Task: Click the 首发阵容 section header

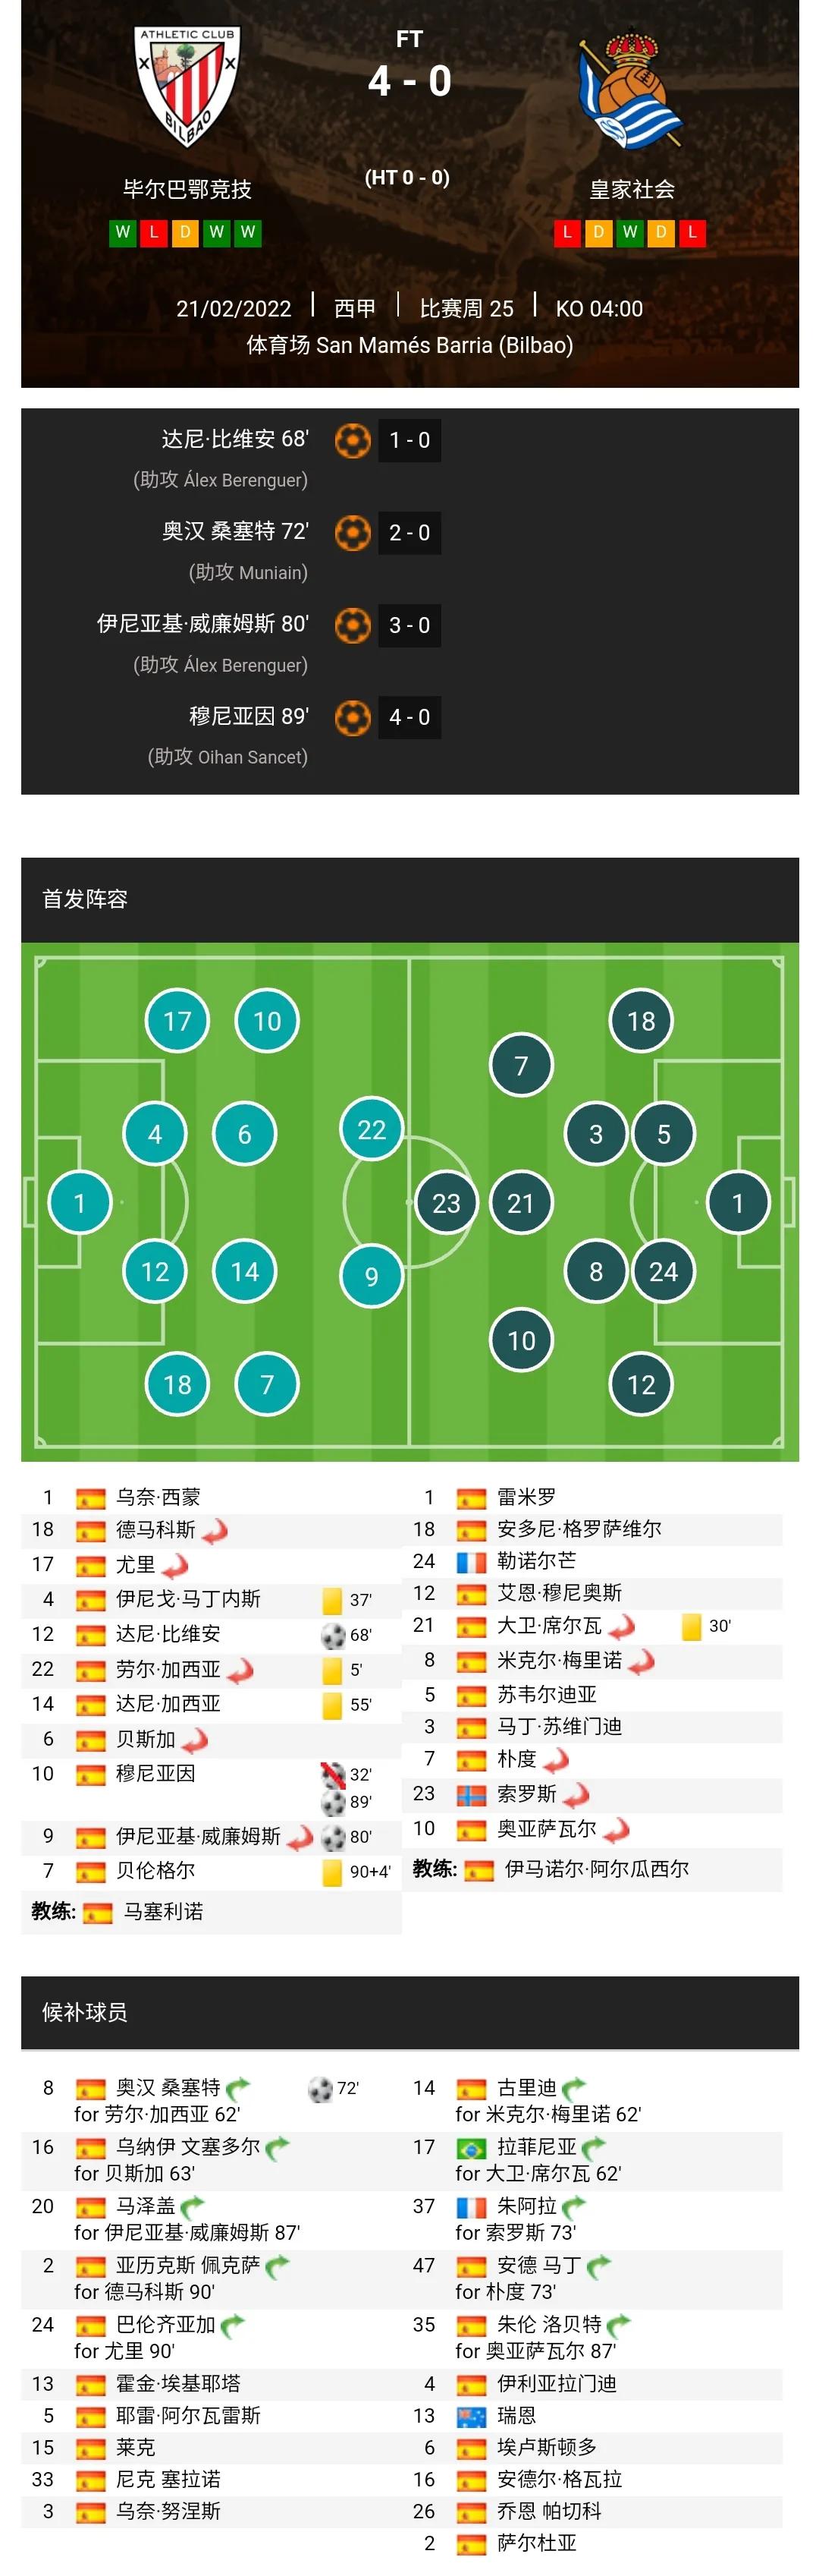Action: point(85,899)
